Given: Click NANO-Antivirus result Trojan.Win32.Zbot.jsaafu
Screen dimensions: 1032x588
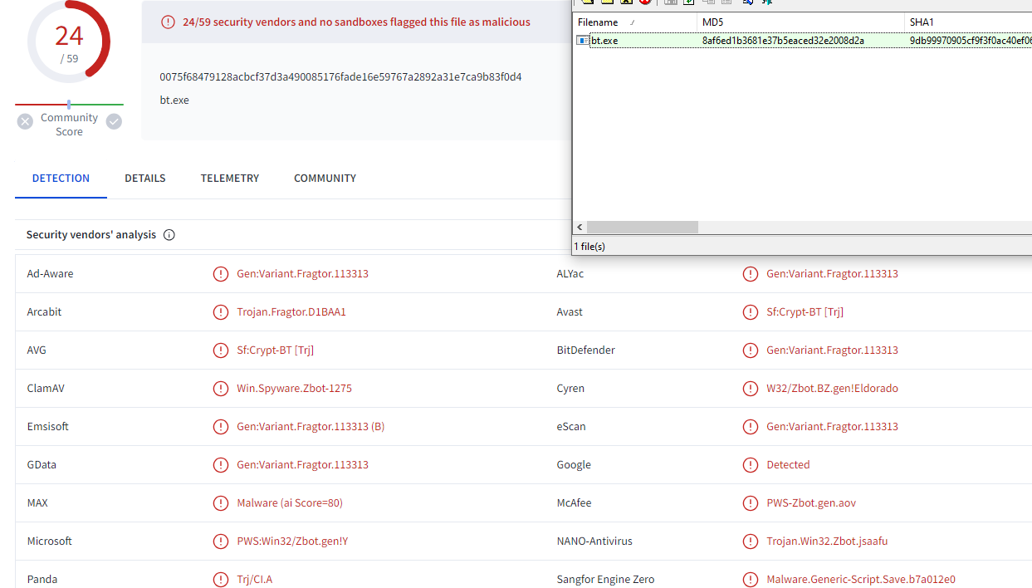Looking at the screenshot, I should click(x=827, y=541).
